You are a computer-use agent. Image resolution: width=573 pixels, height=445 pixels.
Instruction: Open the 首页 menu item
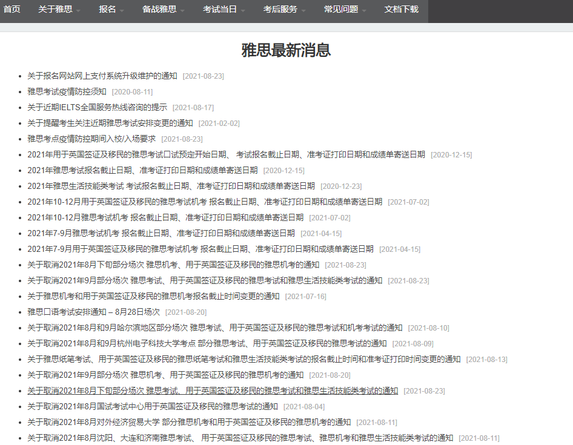[x=12, y=9]
